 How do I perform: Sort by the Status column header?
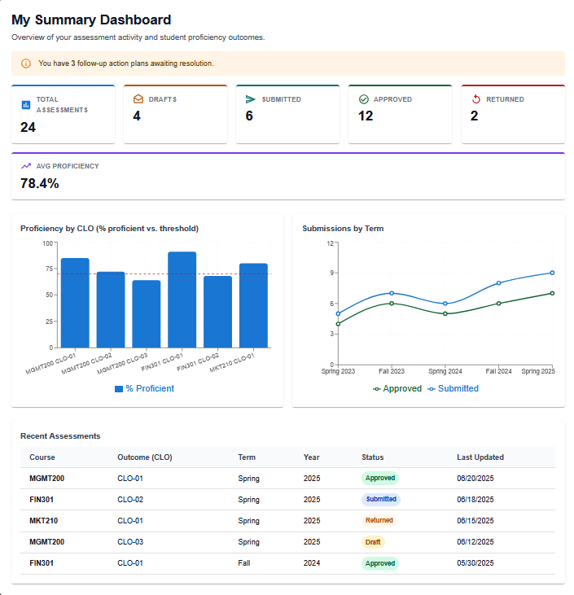click(x=372, y=457)
